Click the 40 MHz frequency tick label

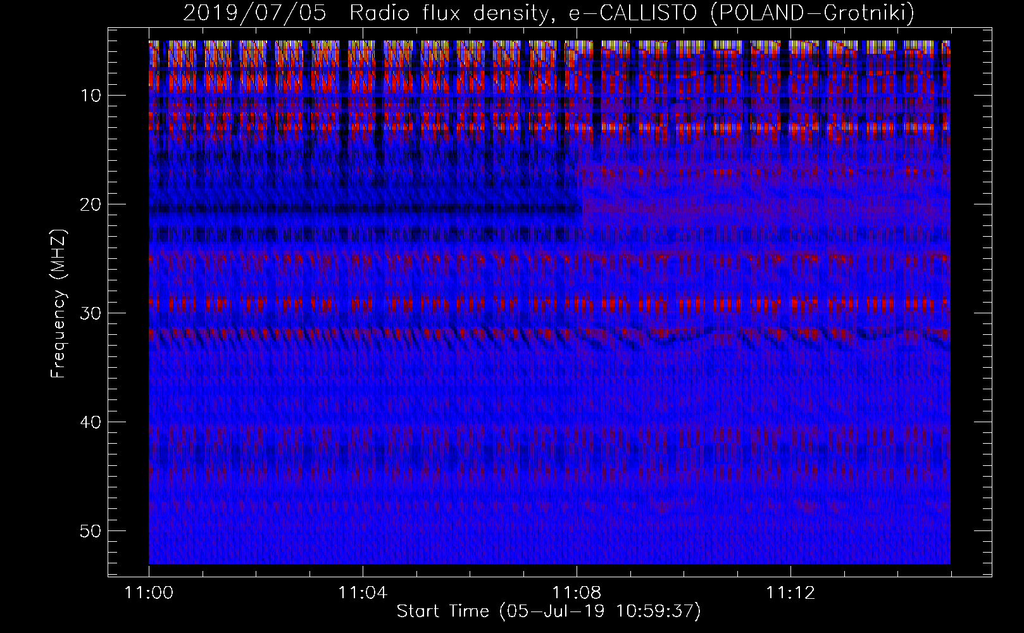92,422
